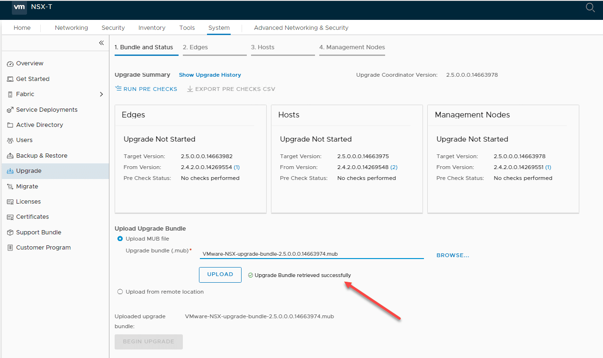Select the Overview icon in the sidebar
Screen dimensions: 603x358
[9, 63]
